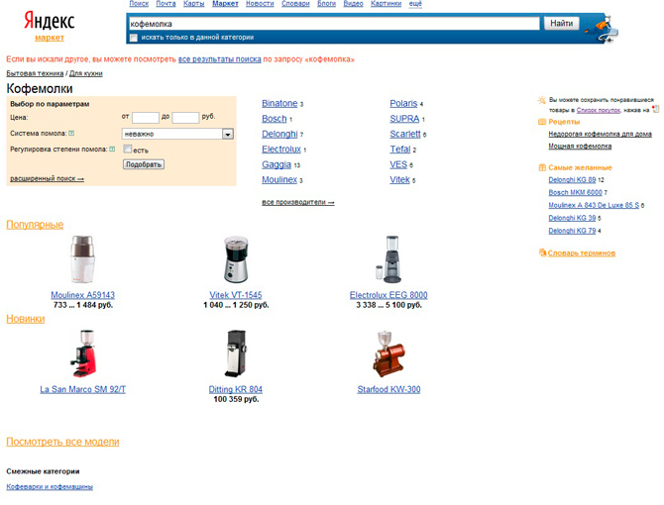664x505 pixels.
Task: Select the Delonghi manufacturer
Action: tap(279, 134)
